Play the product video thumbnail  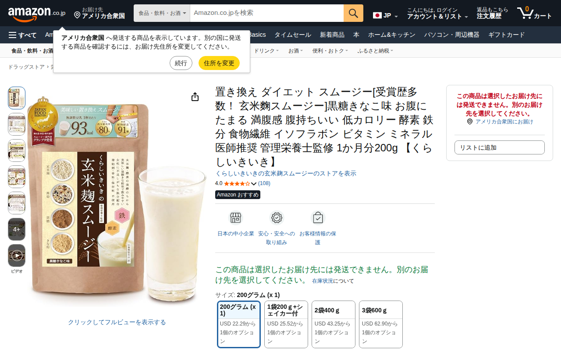pos(17,255)
